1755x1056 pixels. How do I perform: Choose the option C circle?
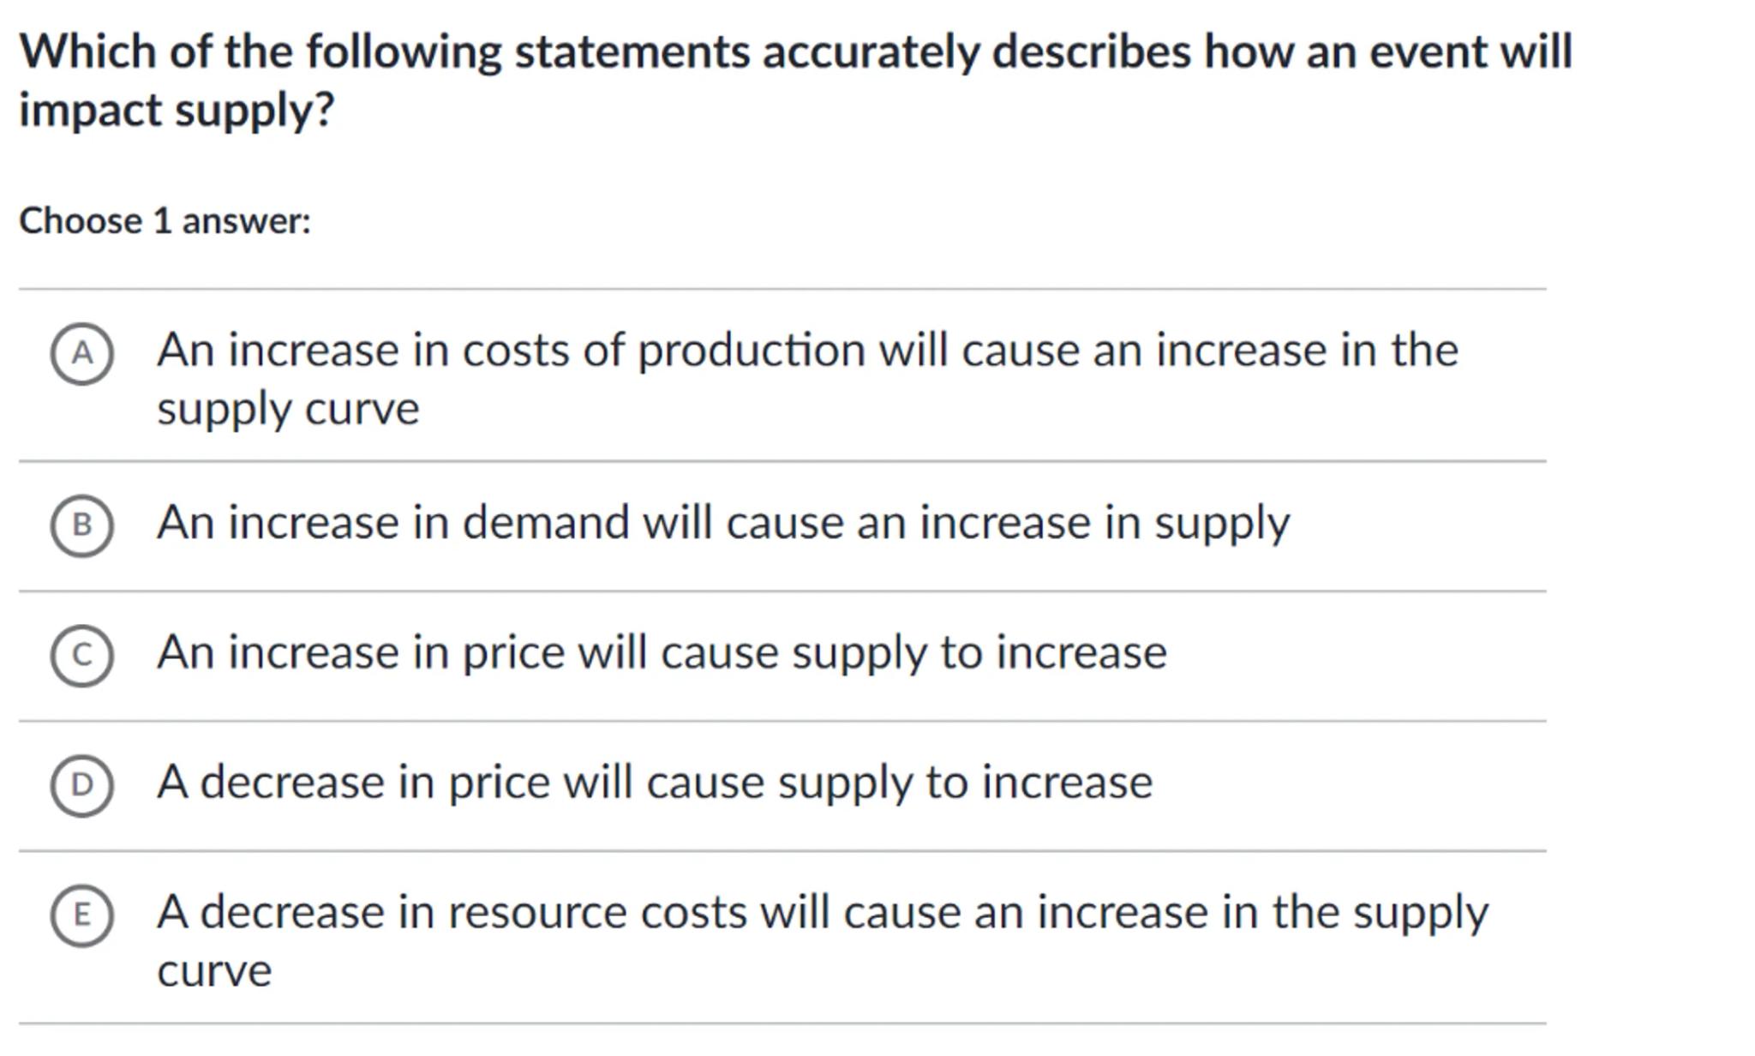(81, 656)
